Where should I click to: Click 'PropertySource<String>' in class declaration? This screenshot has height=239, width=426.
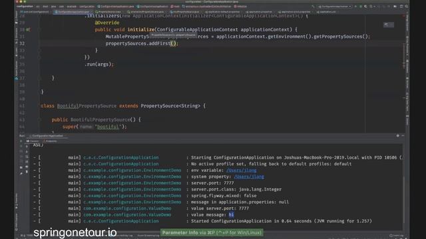(170, 106)
